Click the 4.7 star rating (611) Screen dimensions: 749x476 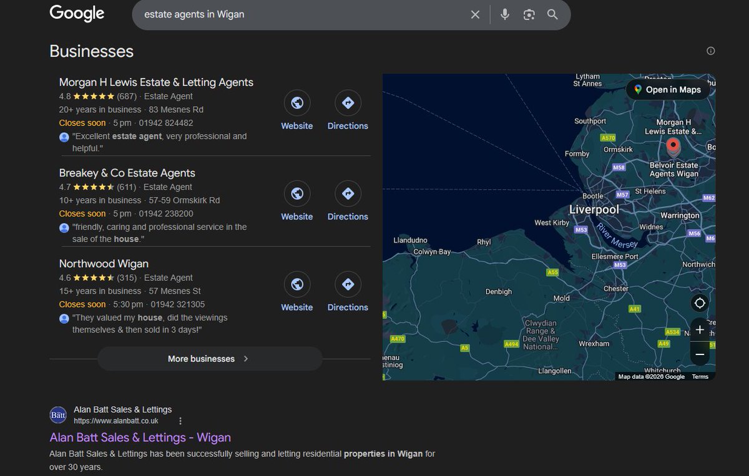98,187
